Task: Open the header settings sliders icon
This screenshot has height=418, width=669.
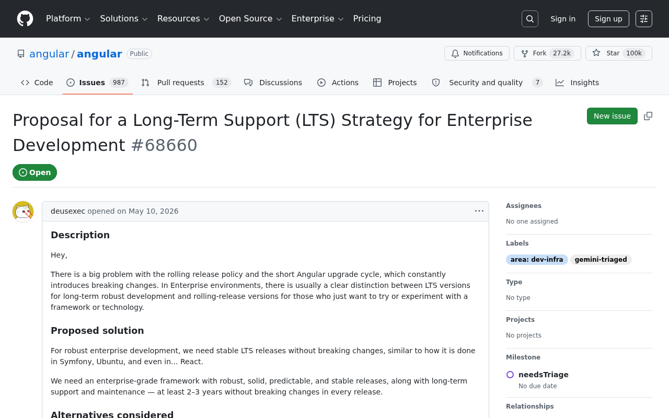Action: click(644, 19)
